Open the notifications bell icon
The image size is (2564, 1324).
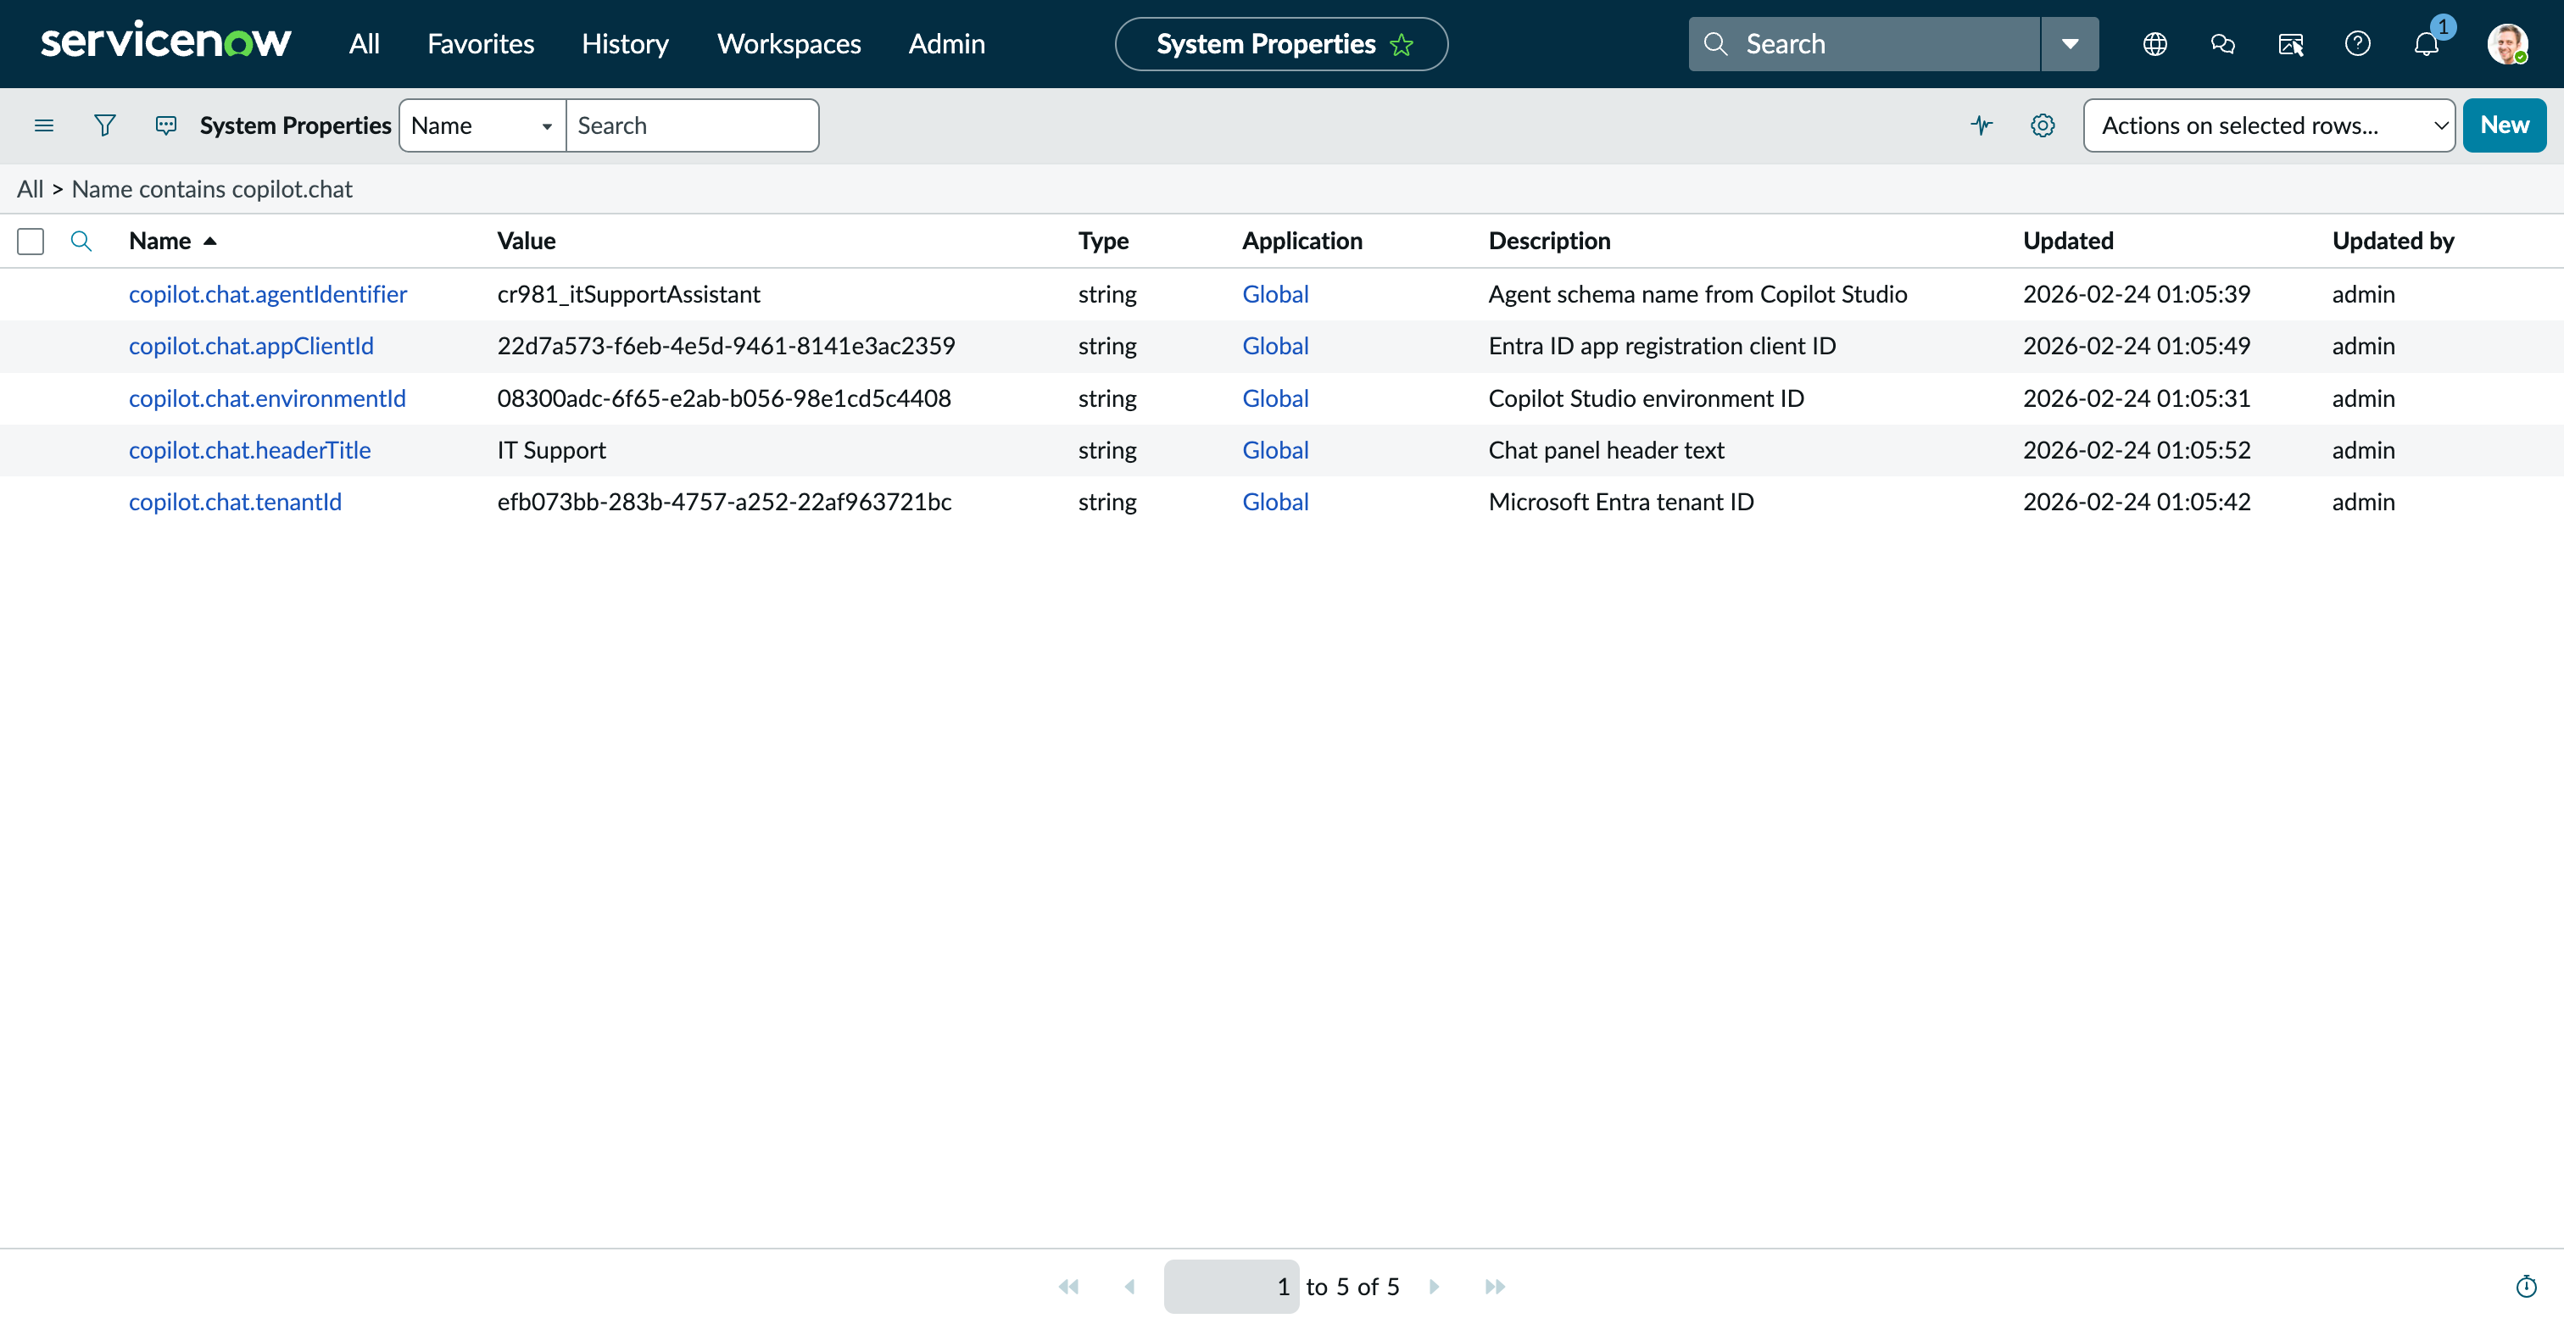pyautogui.click(x=2426, y=44)
